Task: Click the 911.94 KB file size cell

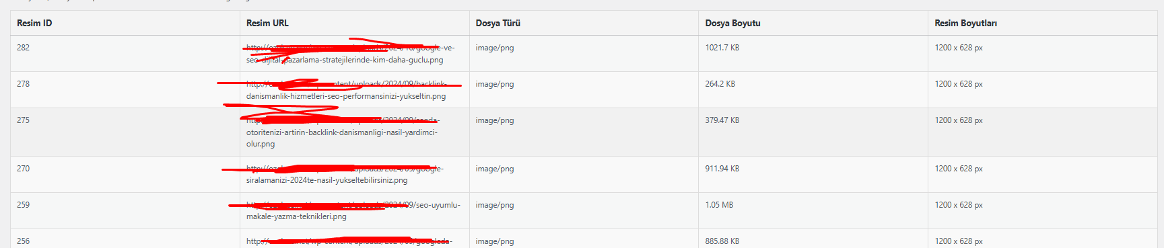Action: point(722,169)
